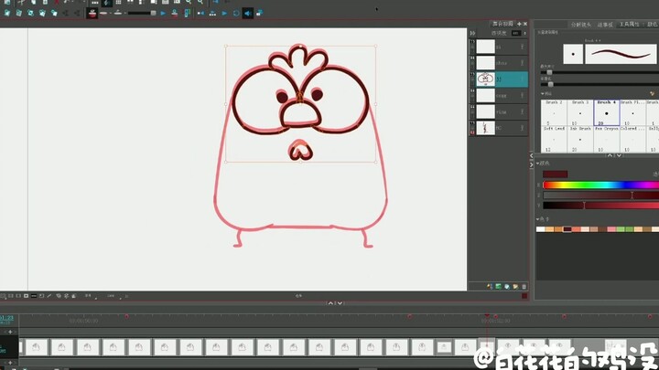Screen dimensions: 659x370
Task: Click the current dark red color swatch
Action: pyautogui.click(x=555, y=174)
